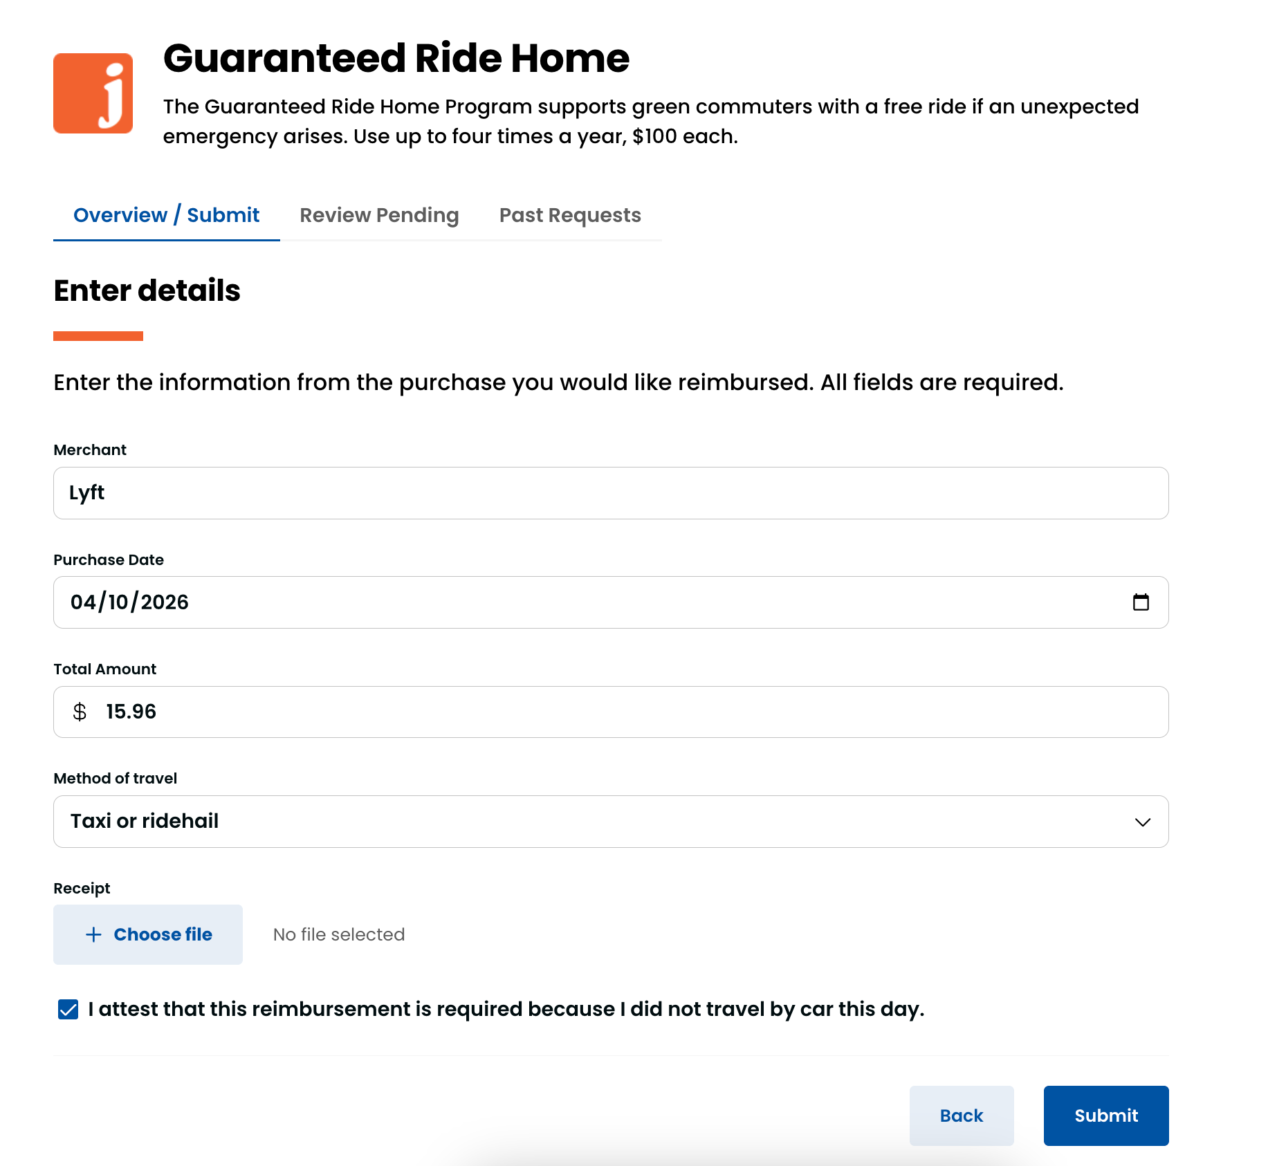Uncheck the car travel attestation checkbox

coord(68,1010)
